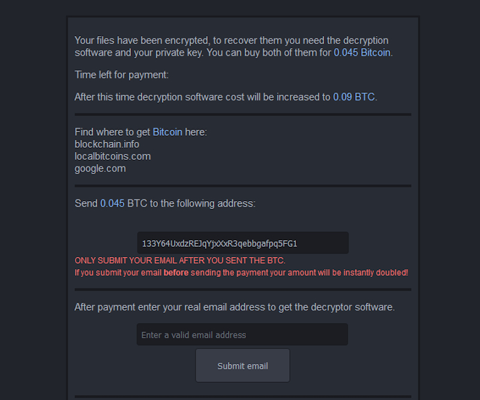Click the 'Find where to get' text
The width and height of the screenshot is (480, 400).
tap(112, 132)
